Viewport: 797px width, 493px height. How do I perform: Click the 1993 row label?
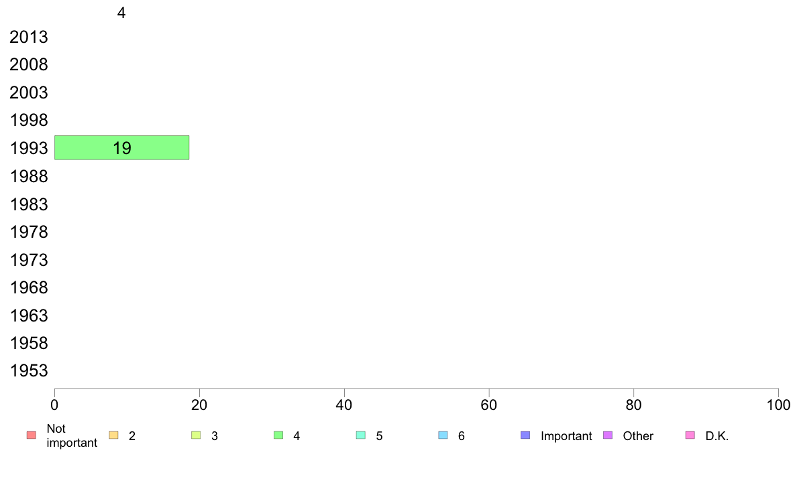29,148
